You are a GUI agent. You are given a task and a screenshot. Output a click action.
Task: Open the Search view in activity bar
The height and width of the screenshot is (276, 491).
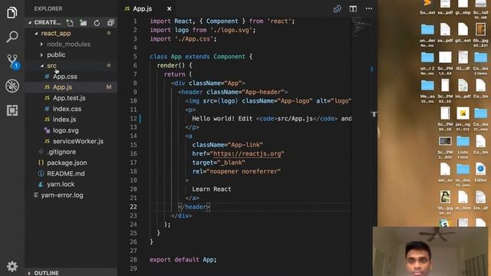click(12, 37)
